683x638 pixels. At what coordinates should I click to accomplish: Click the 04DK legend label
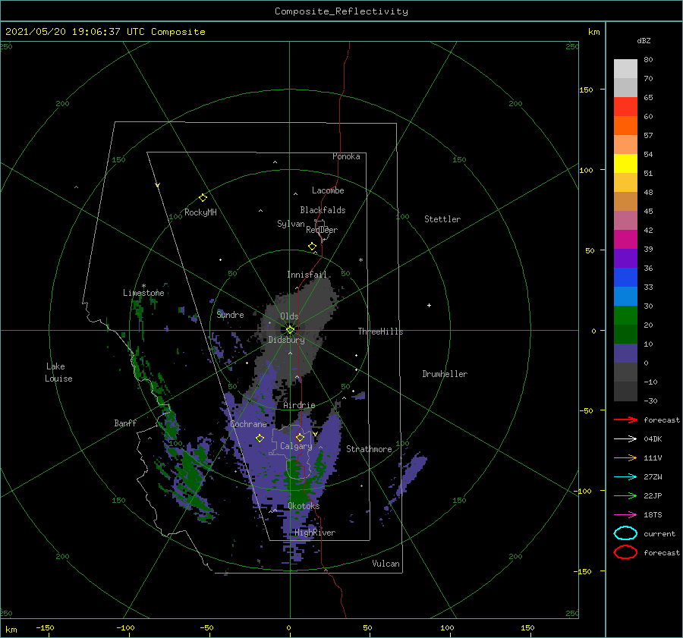point(653,439)
